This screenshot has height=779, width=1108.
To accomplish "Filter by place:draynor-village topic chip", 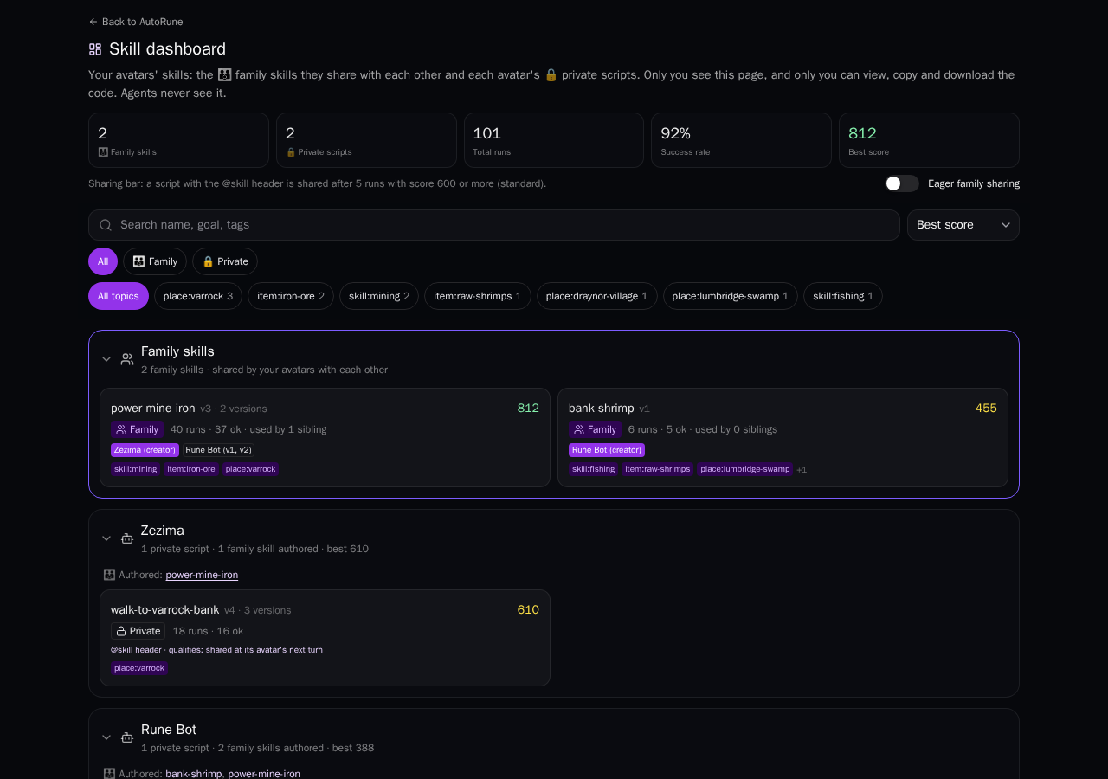I will (597, 296).
